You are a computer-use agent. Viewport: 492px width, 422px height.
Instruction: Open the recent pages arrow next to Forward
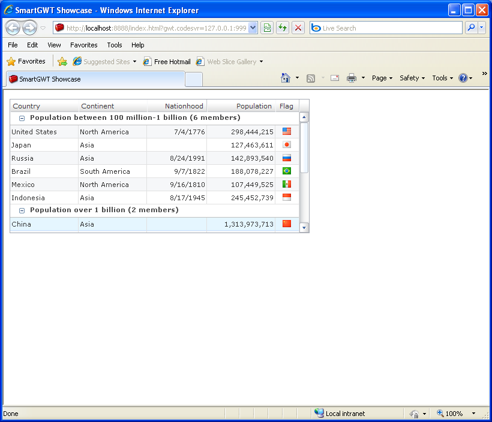click(x=43, y=28)
